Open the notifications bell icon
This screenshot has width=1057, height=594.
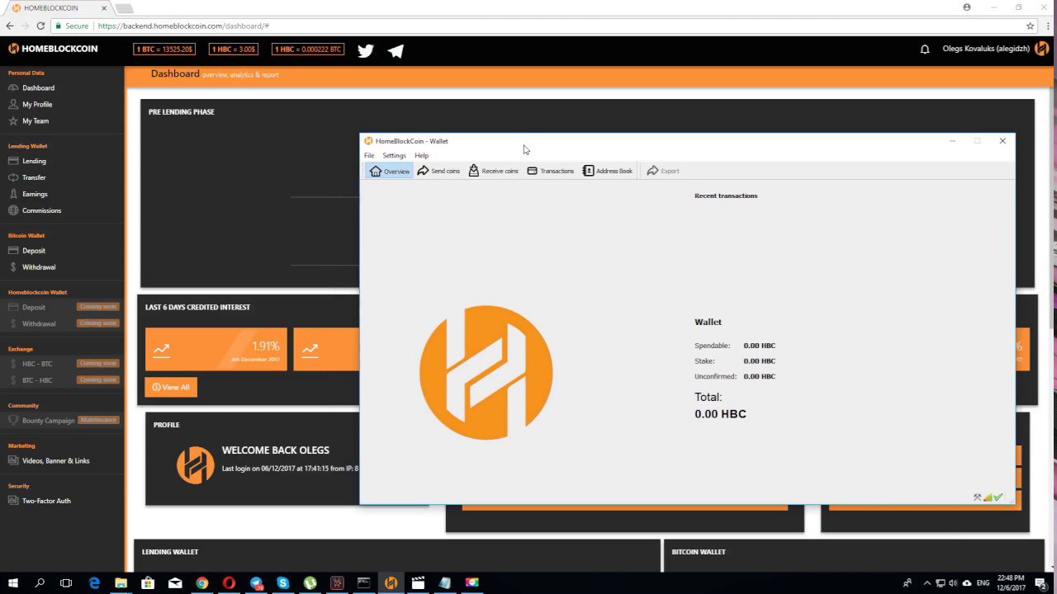click(x=925, y=49)
